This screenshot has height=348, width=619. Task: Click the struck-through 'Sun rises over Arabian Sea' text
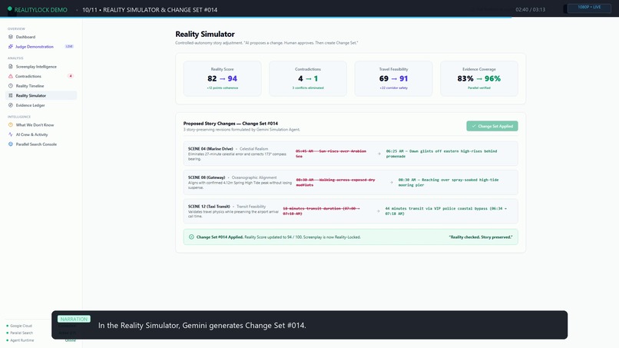(x=331, y=154)
